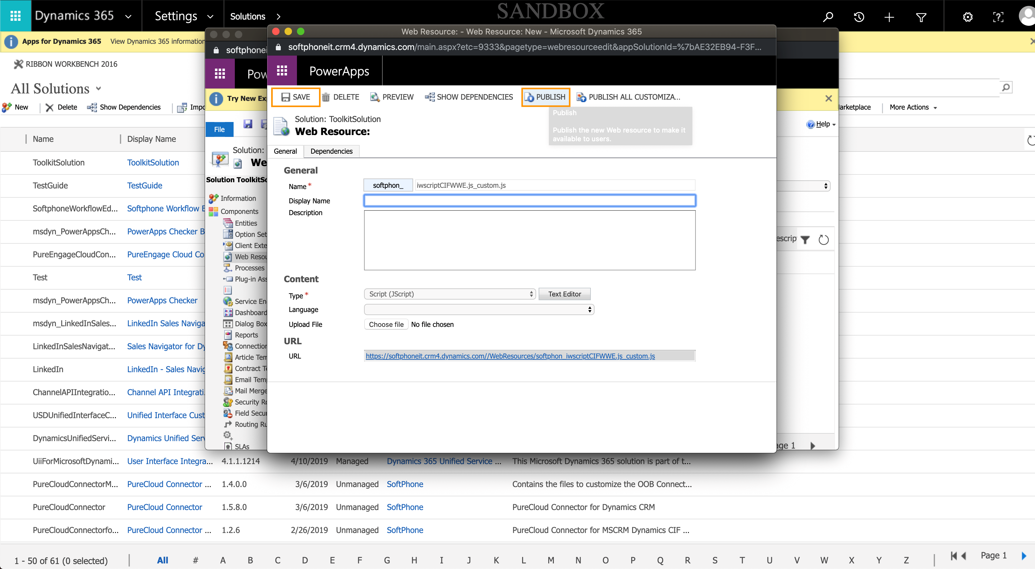The width and height of the screenshot is (1035, 569).
Task: Click filter funnel icon in solution grid
Action: (805, 240)
